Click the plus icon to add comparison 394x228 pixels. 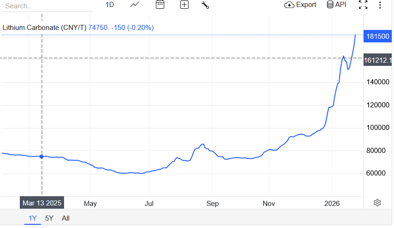pyautogui.click(x=184, y=5)
